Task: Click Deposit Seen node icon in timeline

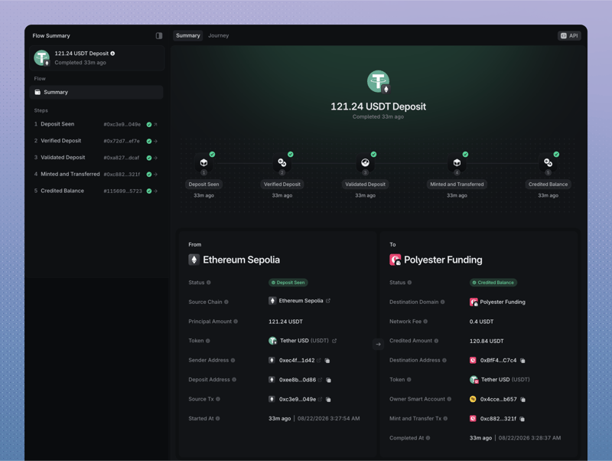Action: (x=203, y=162)
